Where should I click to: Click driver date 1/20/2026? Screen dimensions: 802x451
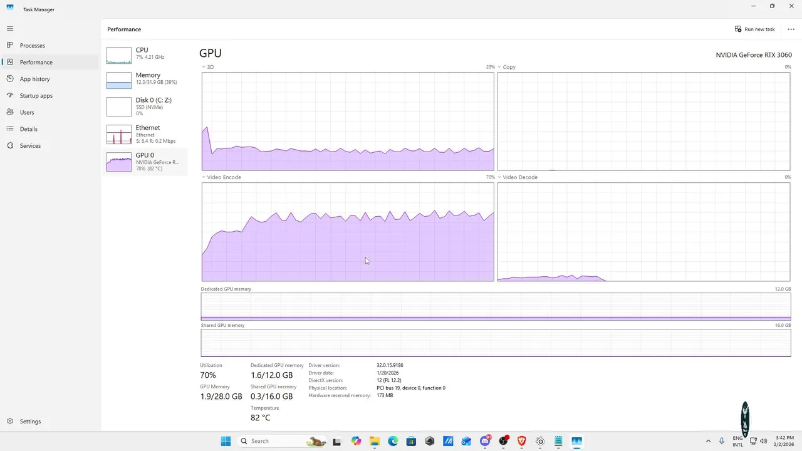click(388, 373)
